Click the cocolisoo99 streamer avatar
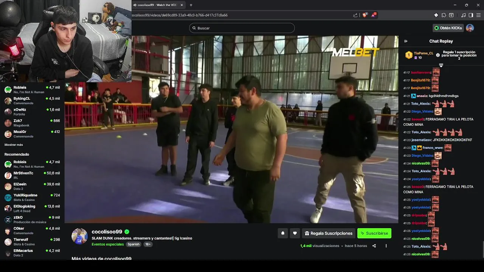484x272 pixels. point(79,236)
